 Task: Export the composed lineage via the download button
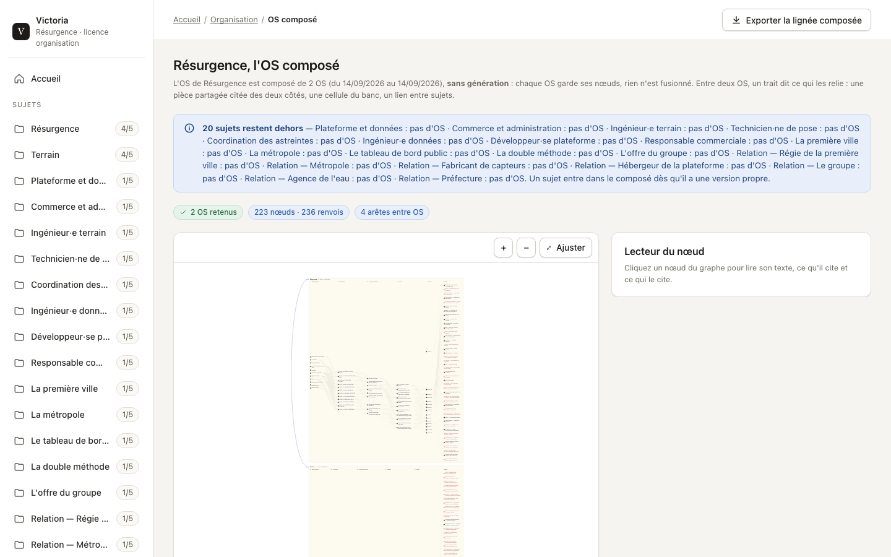tap(796, 20)
